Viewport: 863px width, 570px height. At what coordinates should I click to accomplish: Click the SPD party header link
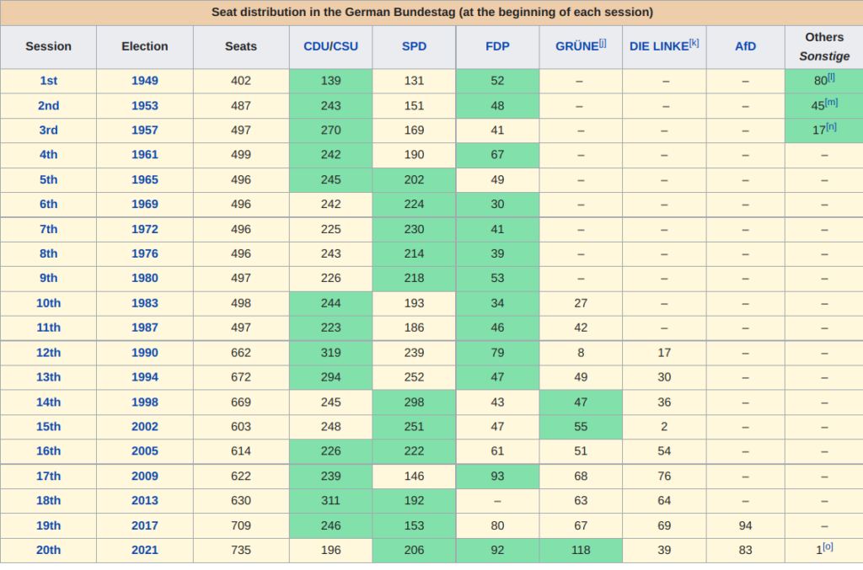[x=414, y=46]
